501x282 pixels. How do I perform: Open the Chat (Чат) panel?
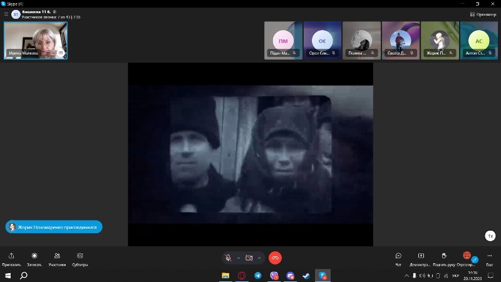[x=398, y=259]
